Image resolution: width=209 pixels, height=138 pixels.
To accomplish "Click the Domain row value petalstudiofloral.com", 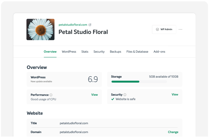I will pos(74,132).
